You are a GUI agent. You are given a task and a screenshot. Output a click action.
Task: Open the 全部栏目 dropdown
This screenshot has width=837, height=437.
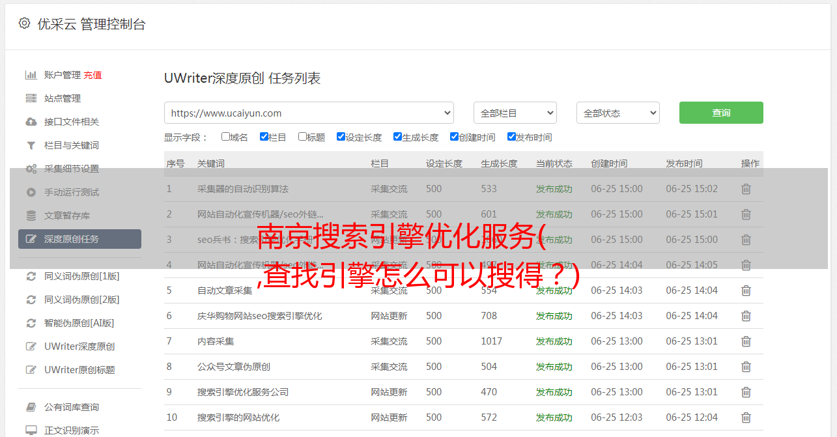pos(515,113)
